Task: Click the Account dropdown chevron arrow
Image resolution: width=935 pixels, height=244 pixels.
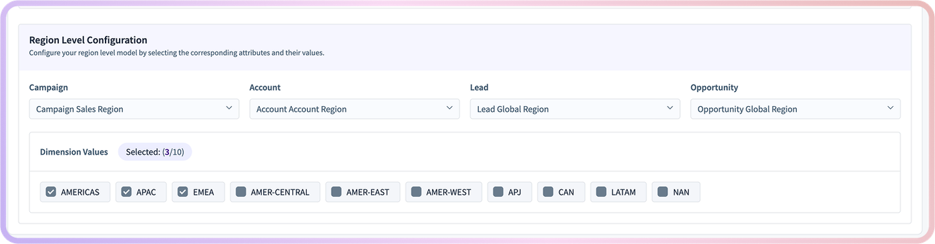Action: (449, 108)
